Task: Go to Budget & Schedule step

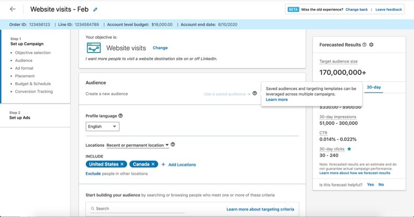Action: 33,84
